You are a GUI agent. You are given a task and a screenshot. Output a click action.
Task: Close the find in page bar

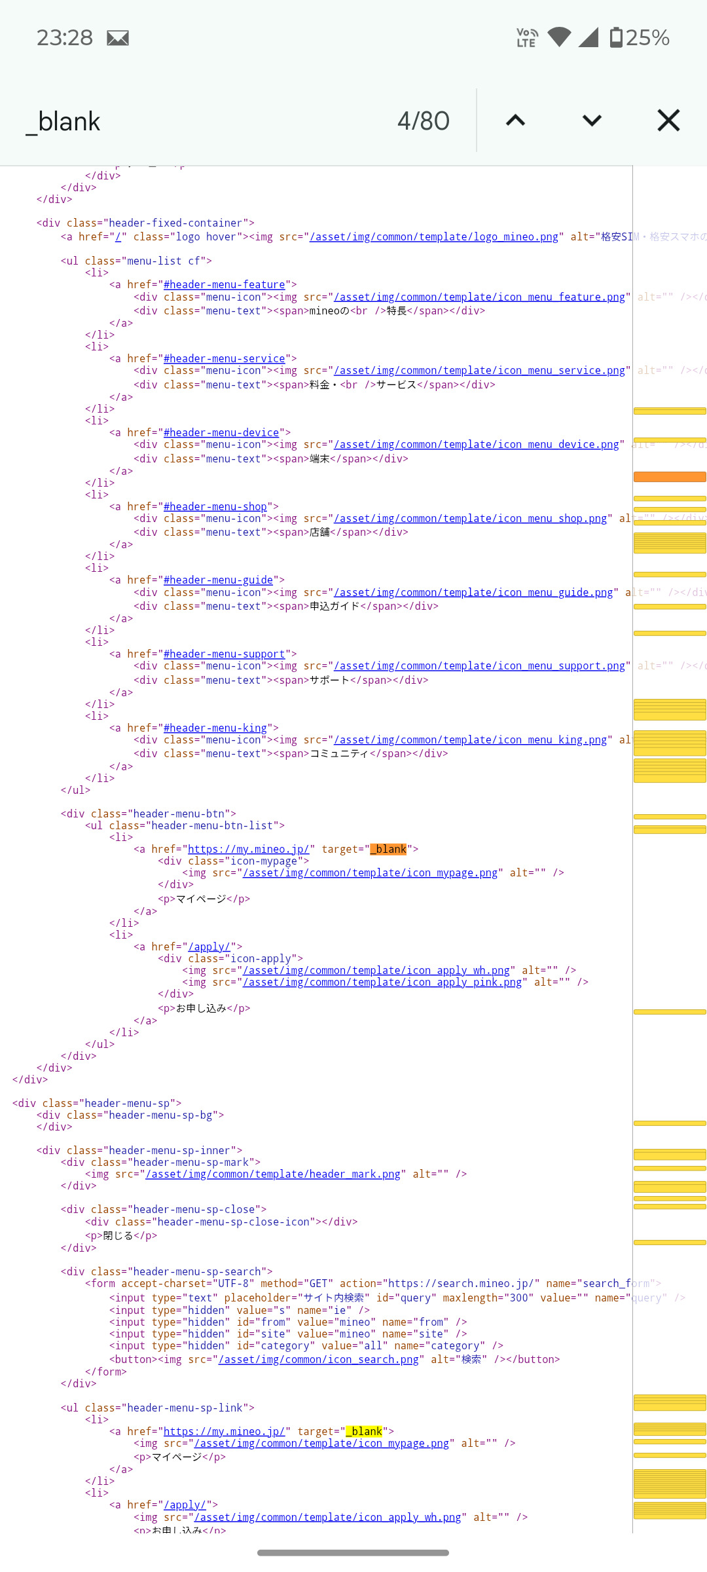[x=668, y=121]
